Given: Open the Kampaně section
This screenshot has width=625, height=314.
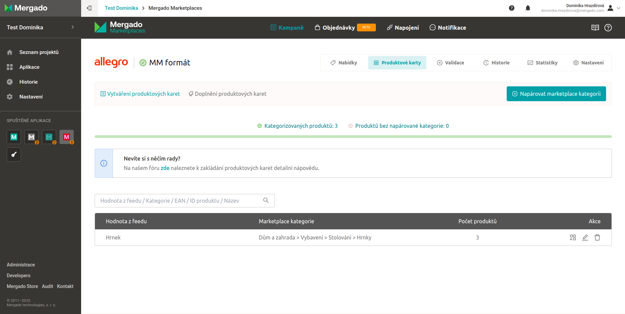Looking at the screenshot, I should pos(287,28).
